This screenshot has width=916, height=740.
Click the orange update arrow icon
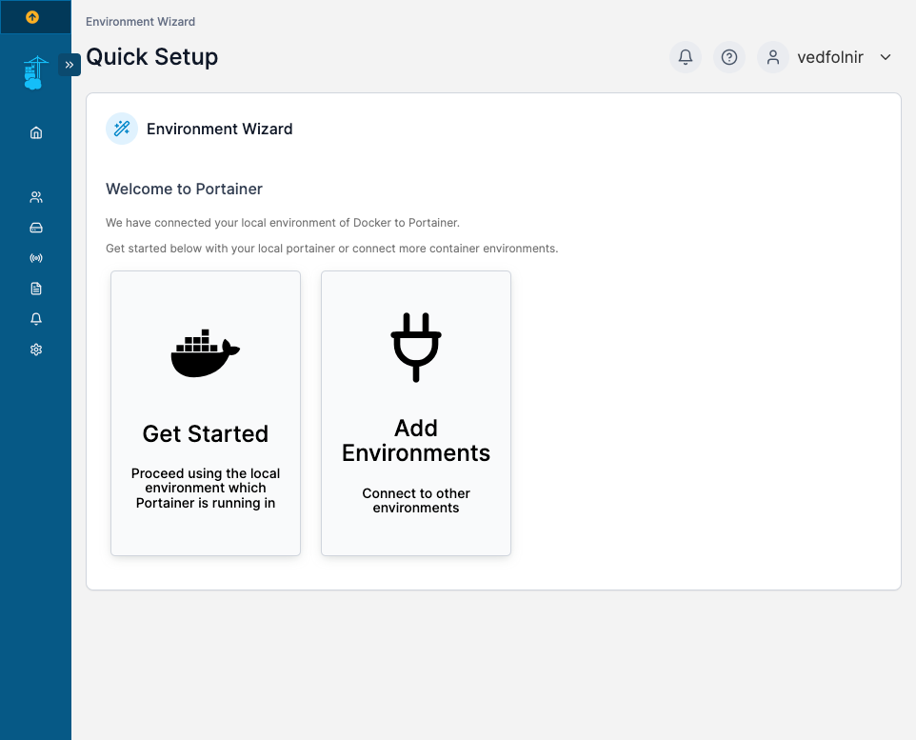click(32, 17)
